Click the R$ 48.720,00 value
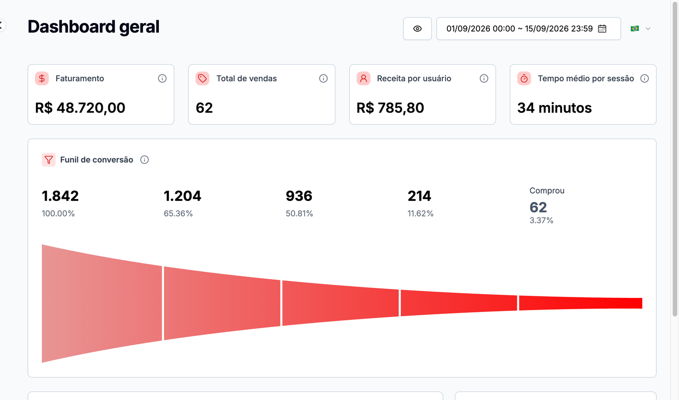679x400 pixels. [x=80, y=108]
